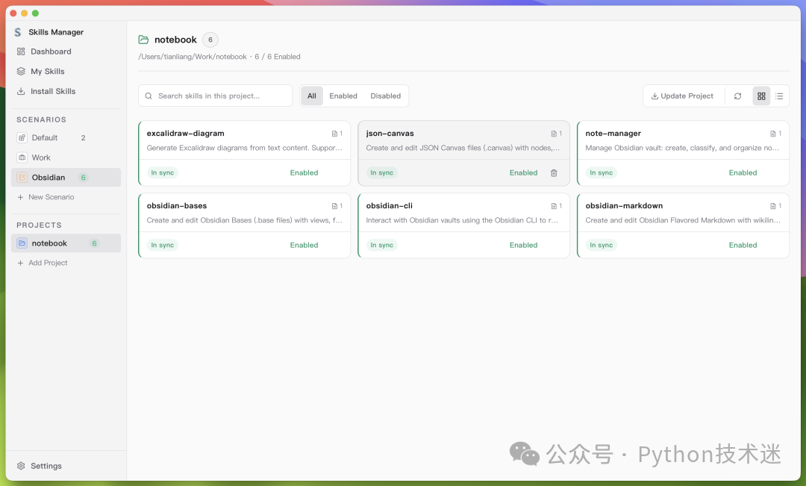Screen dimensions: 806x486
Task: Toggle Enabled on obsidian-cli
Action: point(523,246)
